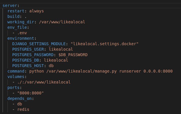181x114 pixels.
Task: Click the redis dependency entry
Action: coord(23,109)
